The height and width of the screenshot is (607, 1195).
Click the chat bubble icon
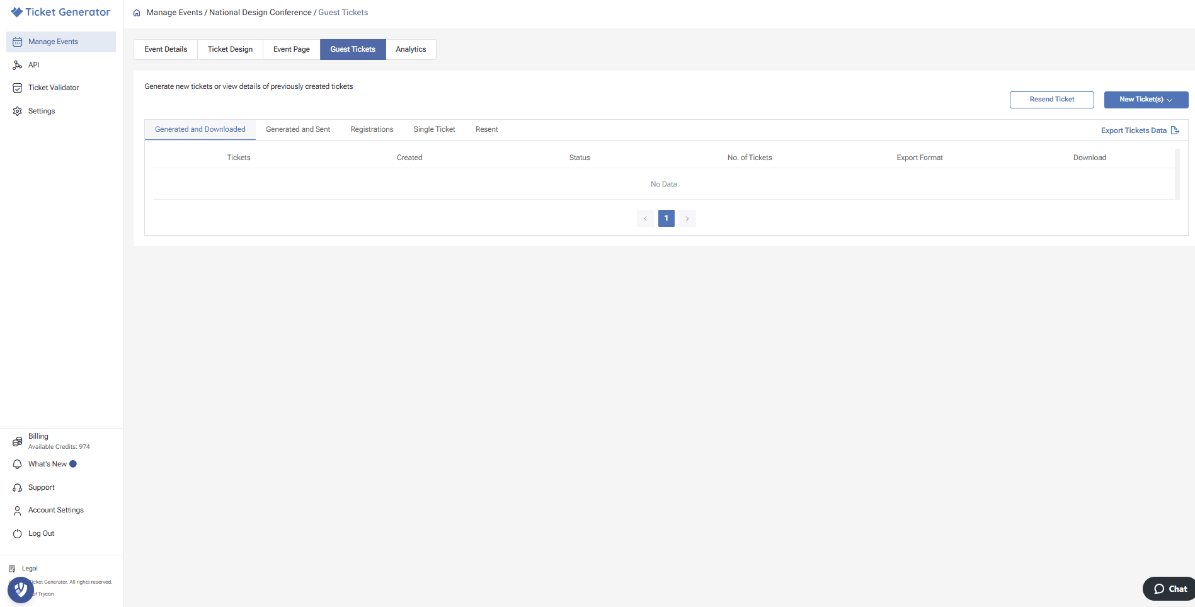[x=1159, y=589]
